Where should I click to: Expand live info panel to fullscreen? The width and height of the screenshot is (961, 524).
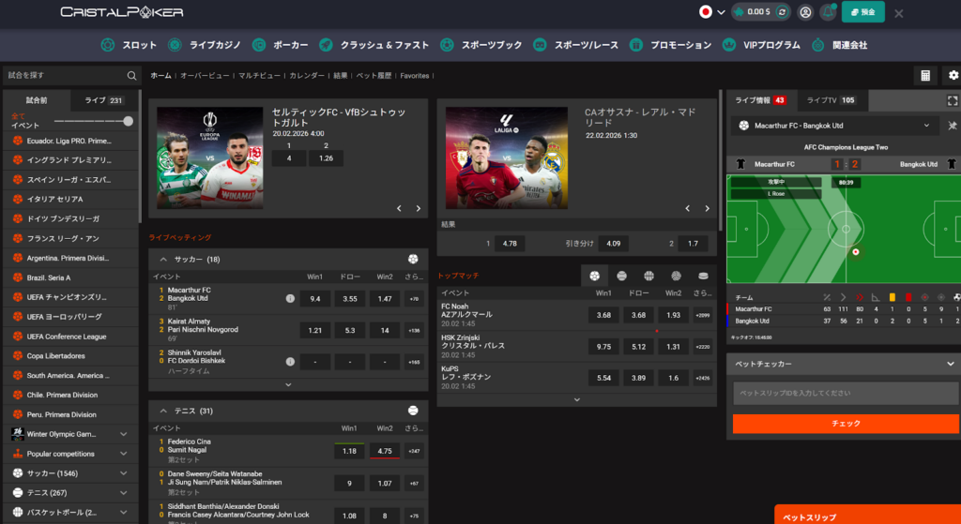952,100
